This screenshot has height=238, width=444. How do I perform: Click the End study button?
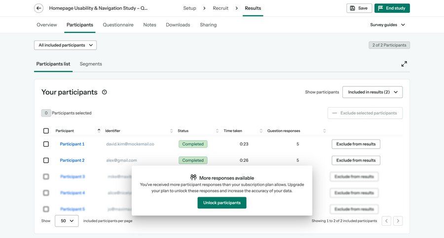click(392, 8)
